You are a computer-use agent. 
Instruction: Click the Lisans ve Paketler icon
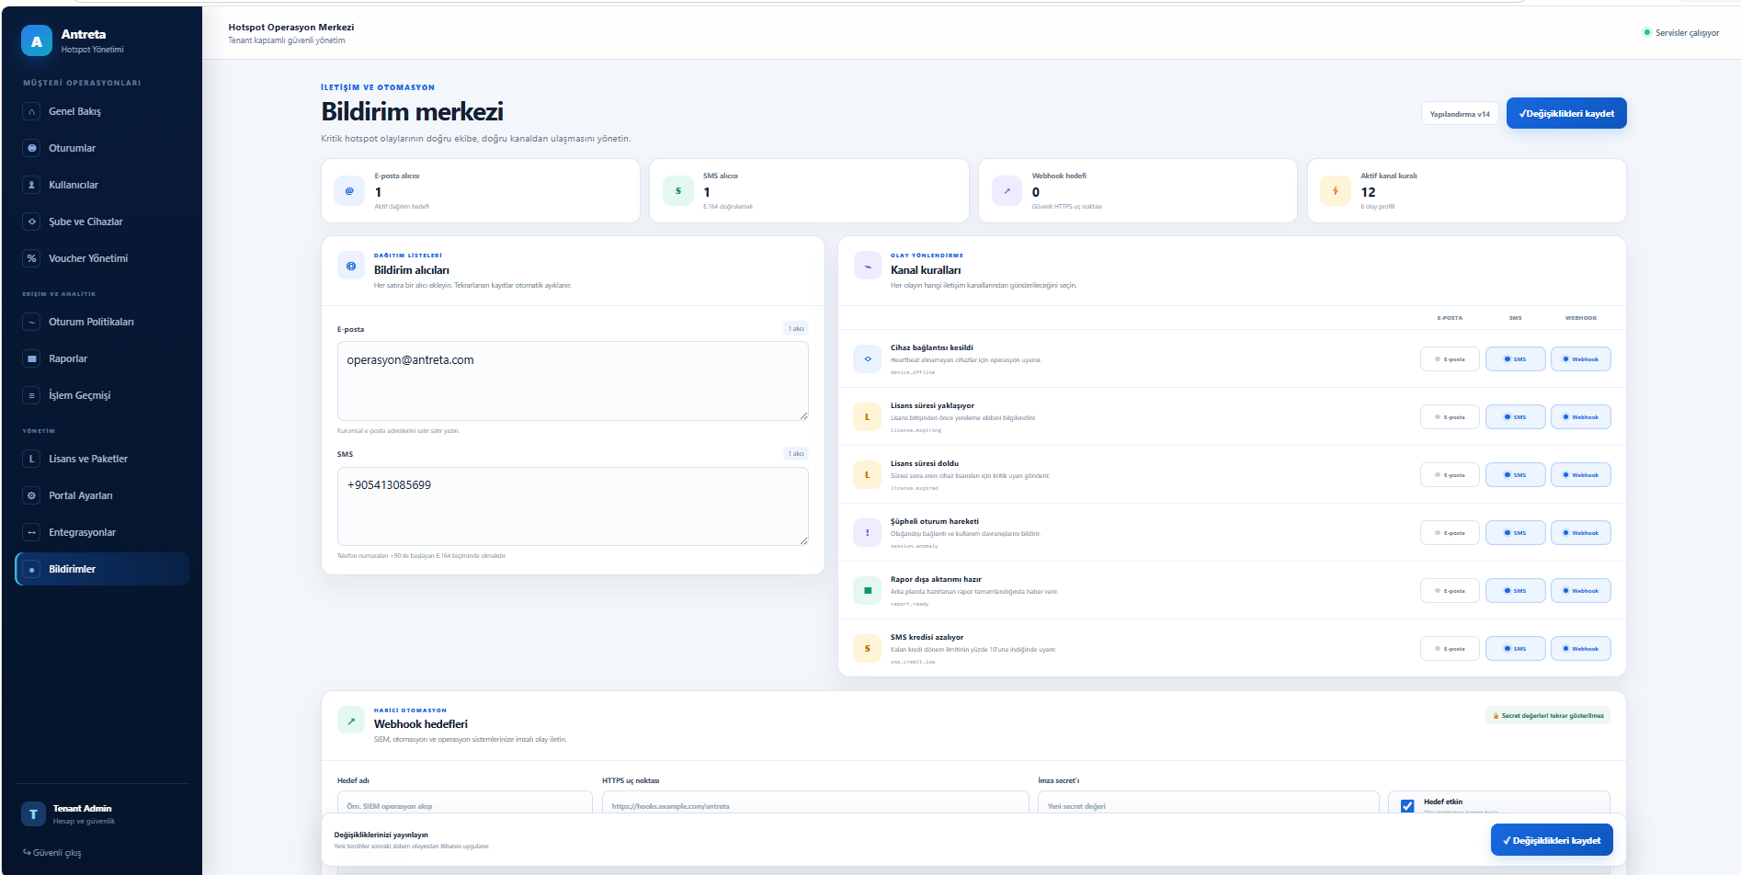click(x=32, y=459)
